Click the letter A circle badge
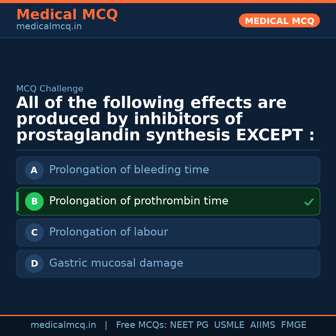This screenshot has height=336, width=336. 34,170
